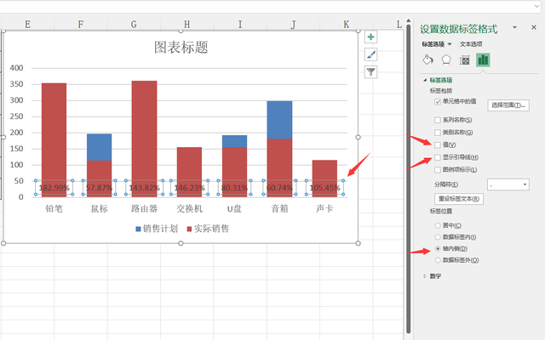Click the blue bar segment for 音箱
Viewport: 545px width, 340px height.
click(279, 120)
